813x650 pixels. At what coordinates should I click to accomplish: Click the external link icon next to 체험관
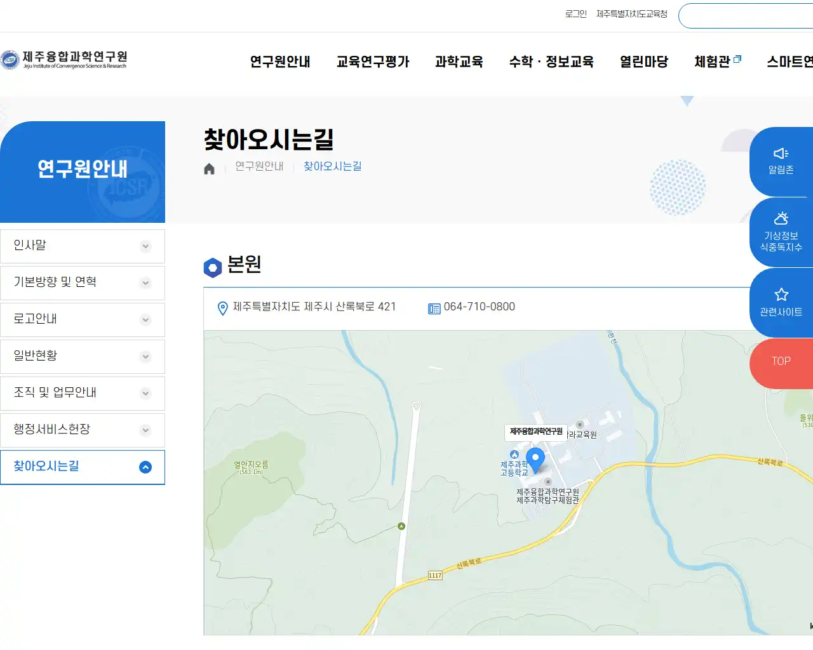[737, 59]
